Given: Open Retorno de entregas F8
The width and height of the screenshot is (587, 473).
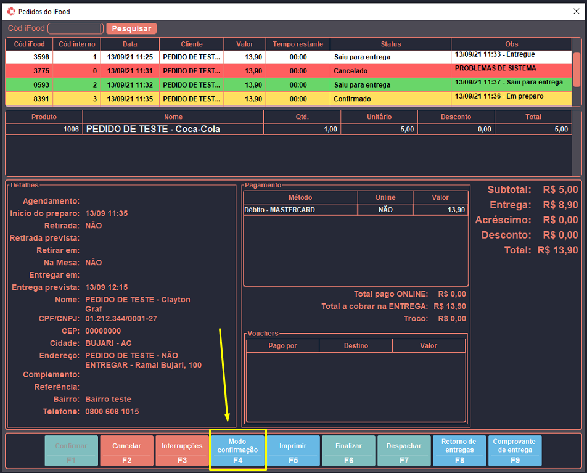Looking at the screenshot, I should [459, 451].
